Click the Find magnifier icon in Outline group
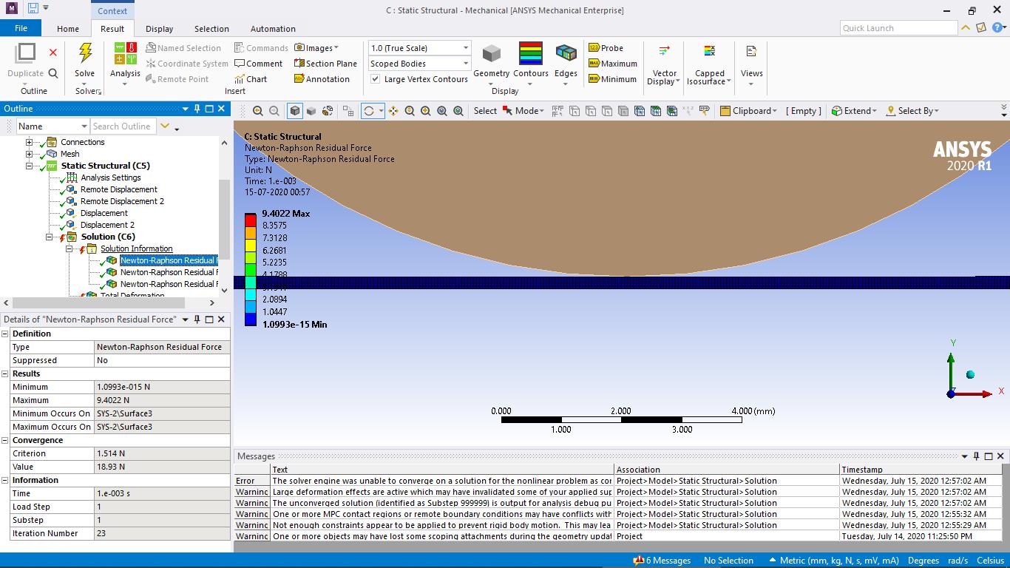Image resolution: width=1010 pixels, height=568 pixels. 53,73
